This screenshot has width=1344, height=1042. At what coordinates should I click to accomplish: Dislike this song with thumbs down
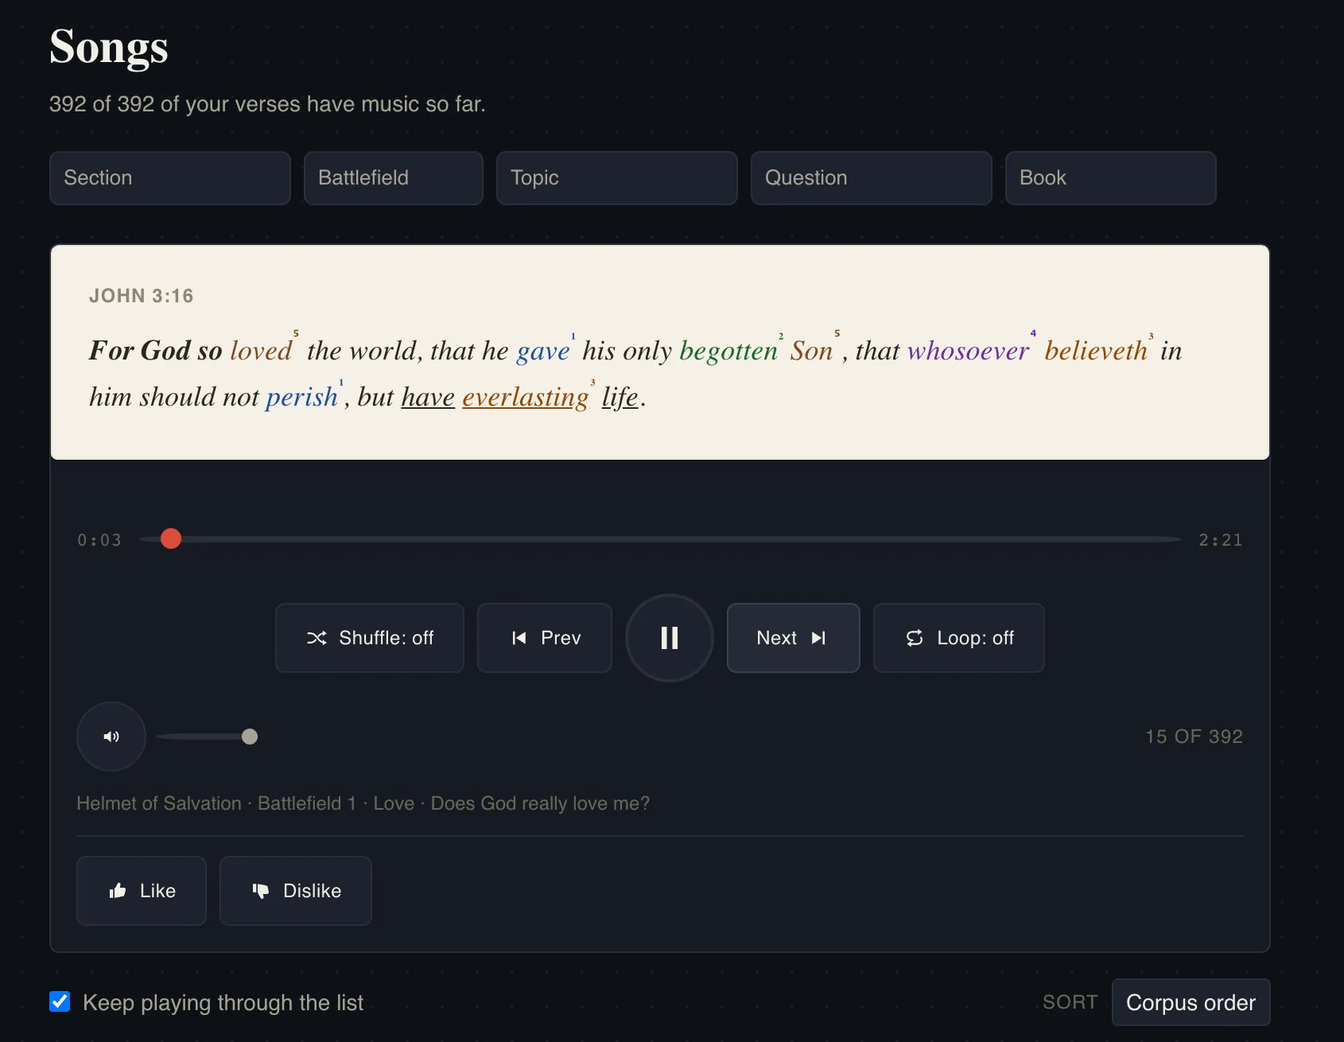click(x=296, y=891)
